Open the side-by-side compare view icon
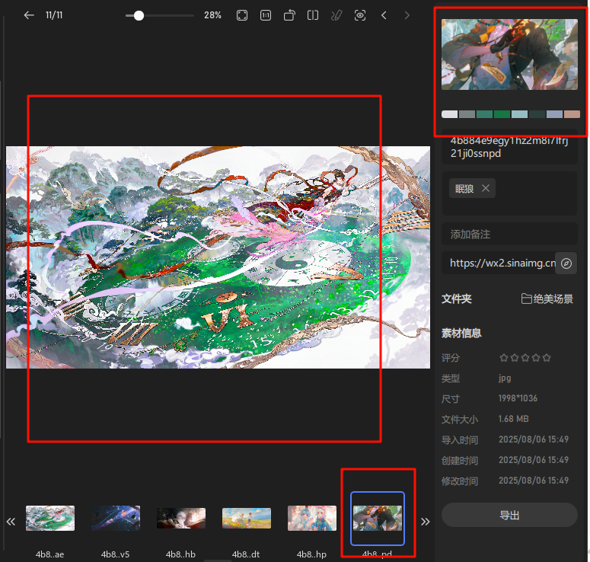This screenshot has width=590, height=562. pos(313,15)
